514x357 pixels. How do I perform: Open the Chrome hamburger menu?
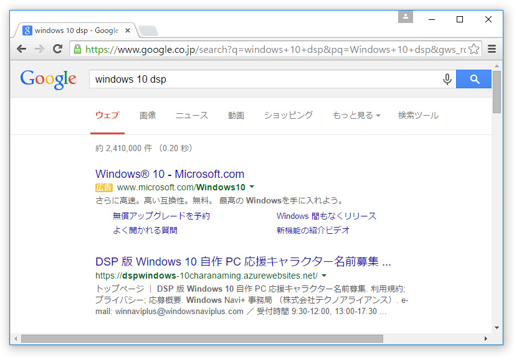pos(492,49)
